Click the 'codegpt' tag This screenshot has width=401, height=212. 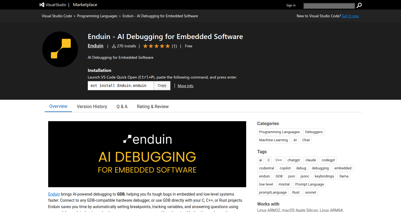[328, 160]
